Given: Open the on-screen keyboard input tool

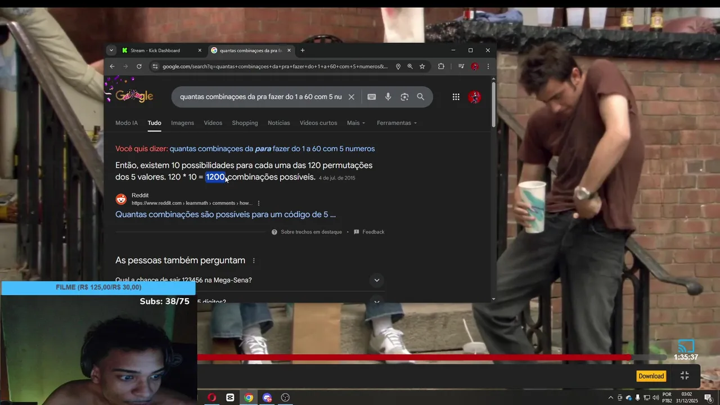Looking at the screenshot, I should (371, 97).
